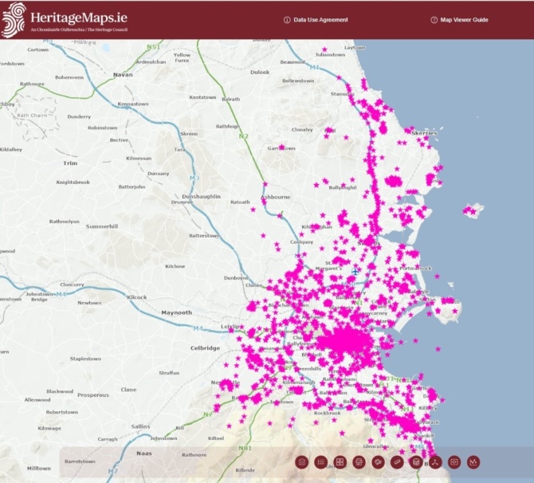The image size is (534, 483).
Task: Click the Duleek town label
Action: click(x=260, y=73)
